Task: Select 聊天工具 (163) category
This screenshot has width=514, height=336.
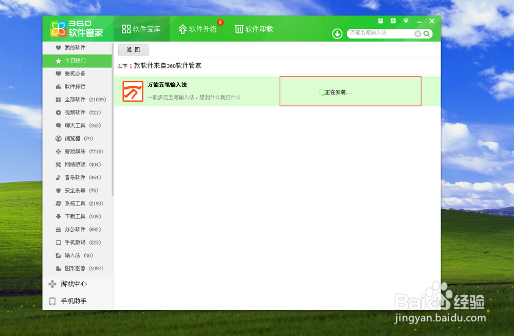Action: 77,125
